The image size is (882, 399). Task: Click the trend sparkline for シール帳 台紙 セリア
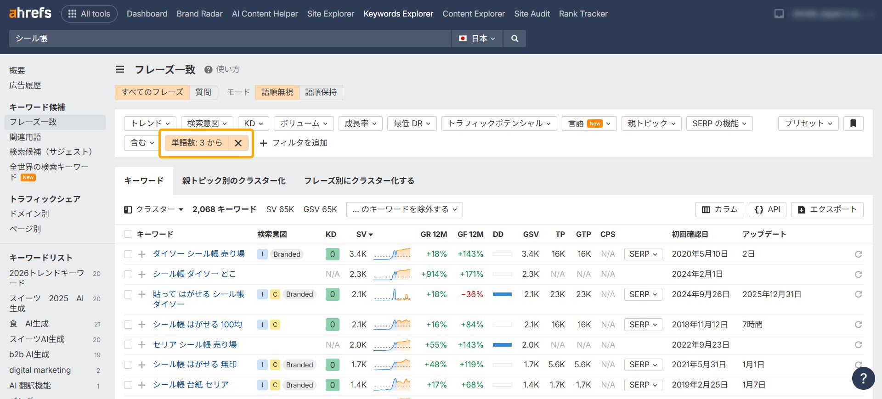(x=392, y=385)
